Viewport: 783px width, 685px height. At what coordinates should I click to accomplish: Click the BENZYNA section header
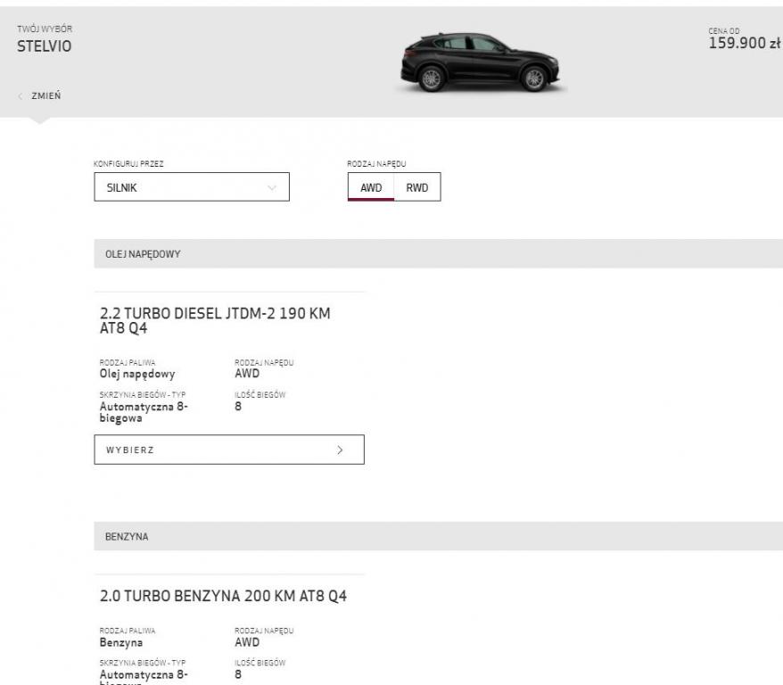tap(439, 537)
